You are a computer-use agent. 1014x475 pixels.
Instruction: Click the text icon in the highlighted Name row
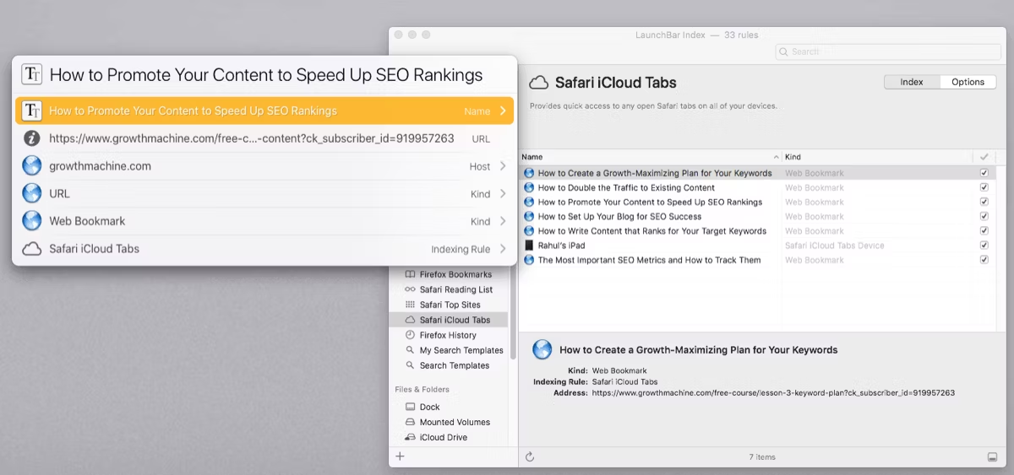point(32,111)
